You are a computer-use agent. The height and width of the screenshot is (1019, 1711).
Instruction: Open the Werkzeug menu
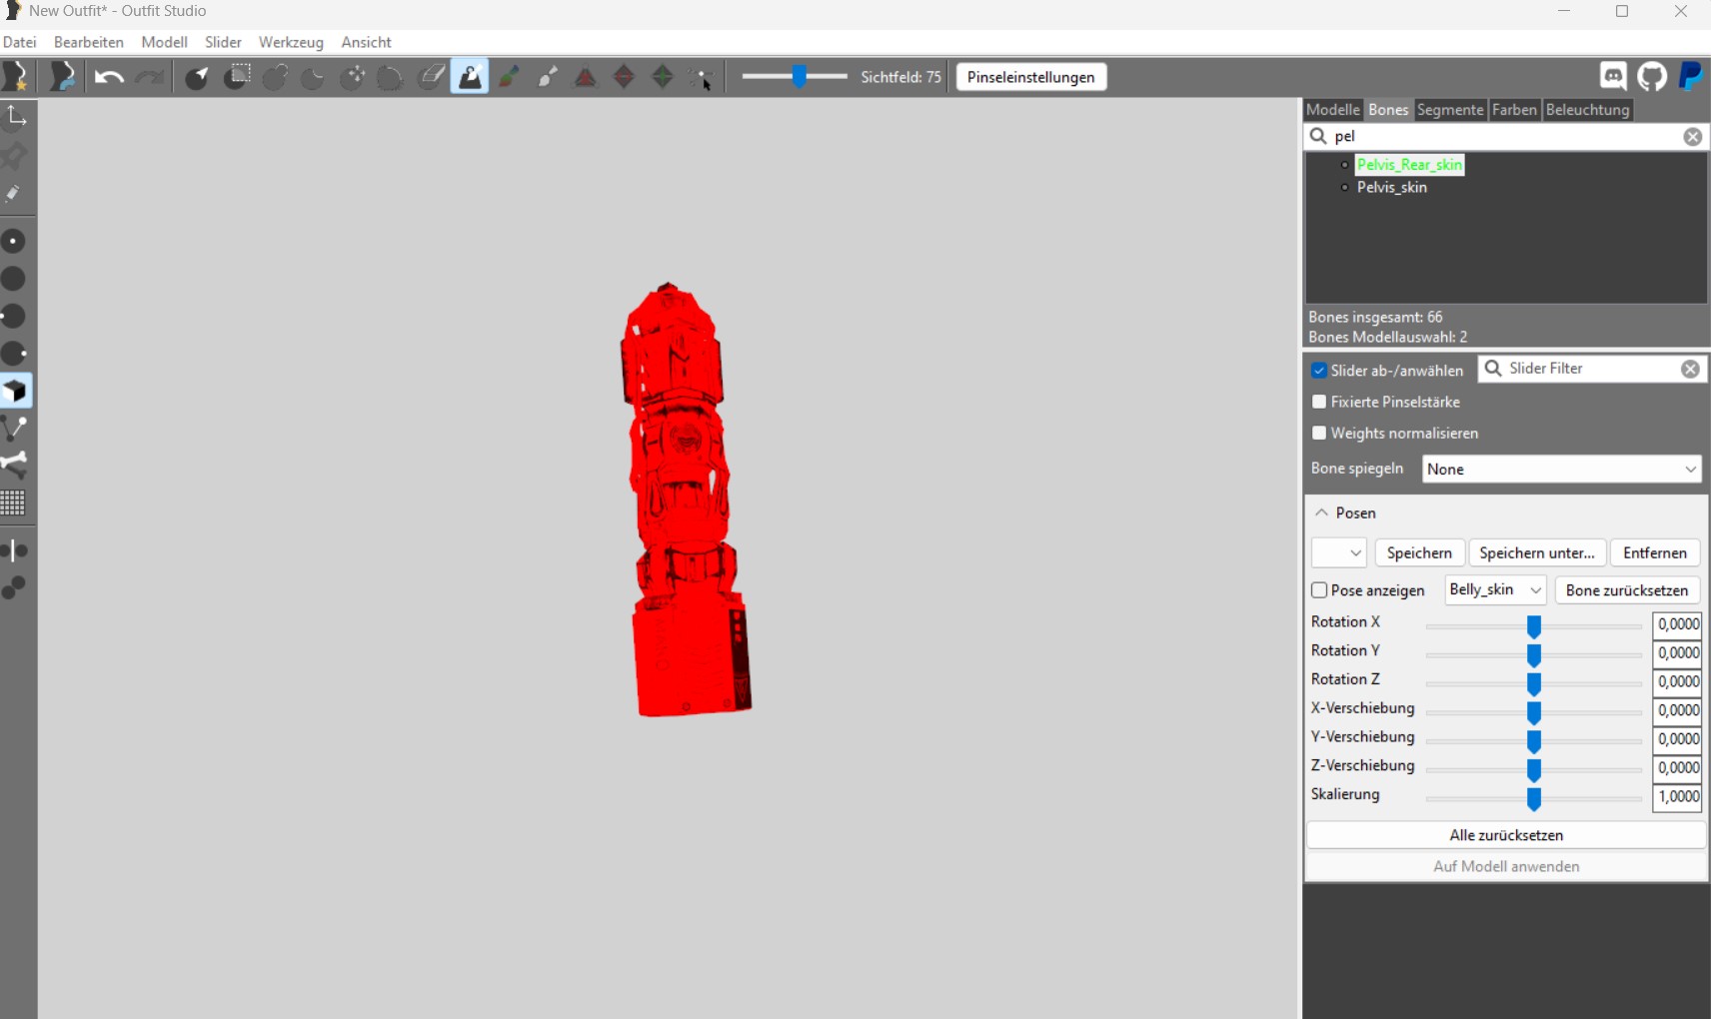[x=291, y=42]
